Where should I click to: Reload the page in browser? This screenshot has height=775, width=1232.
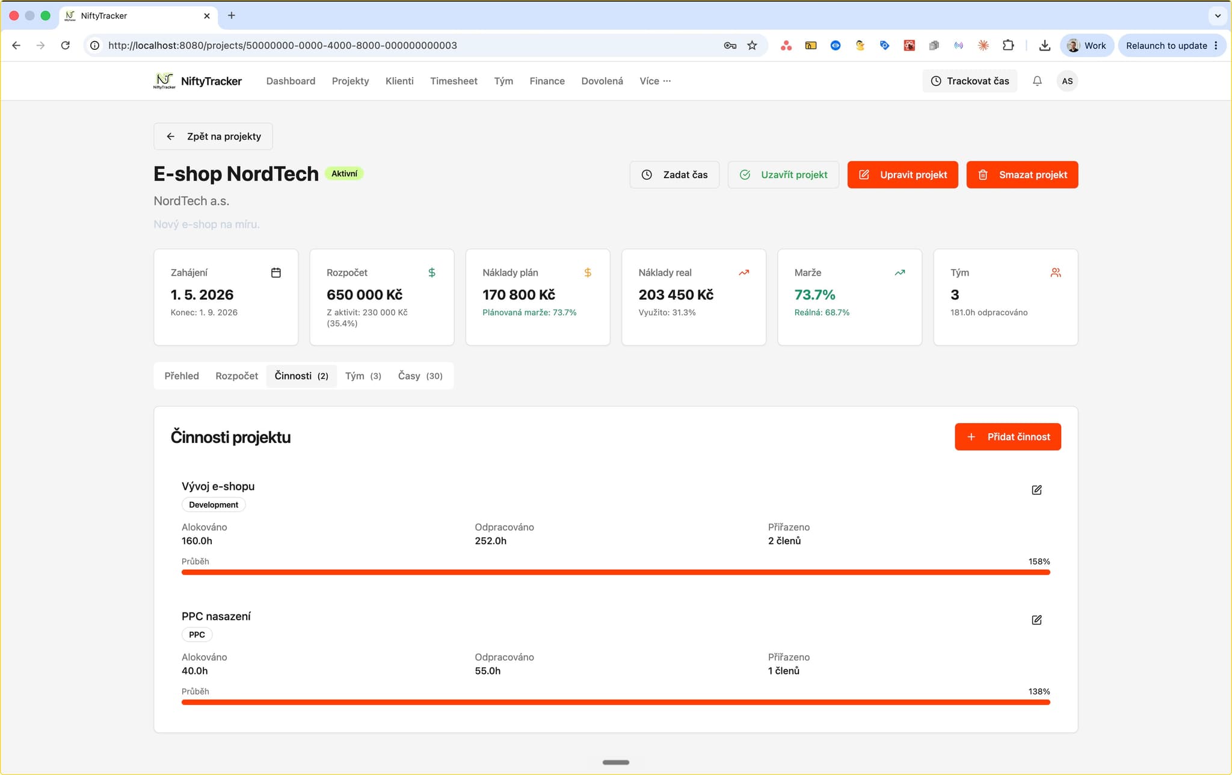[x=66, y=45]
